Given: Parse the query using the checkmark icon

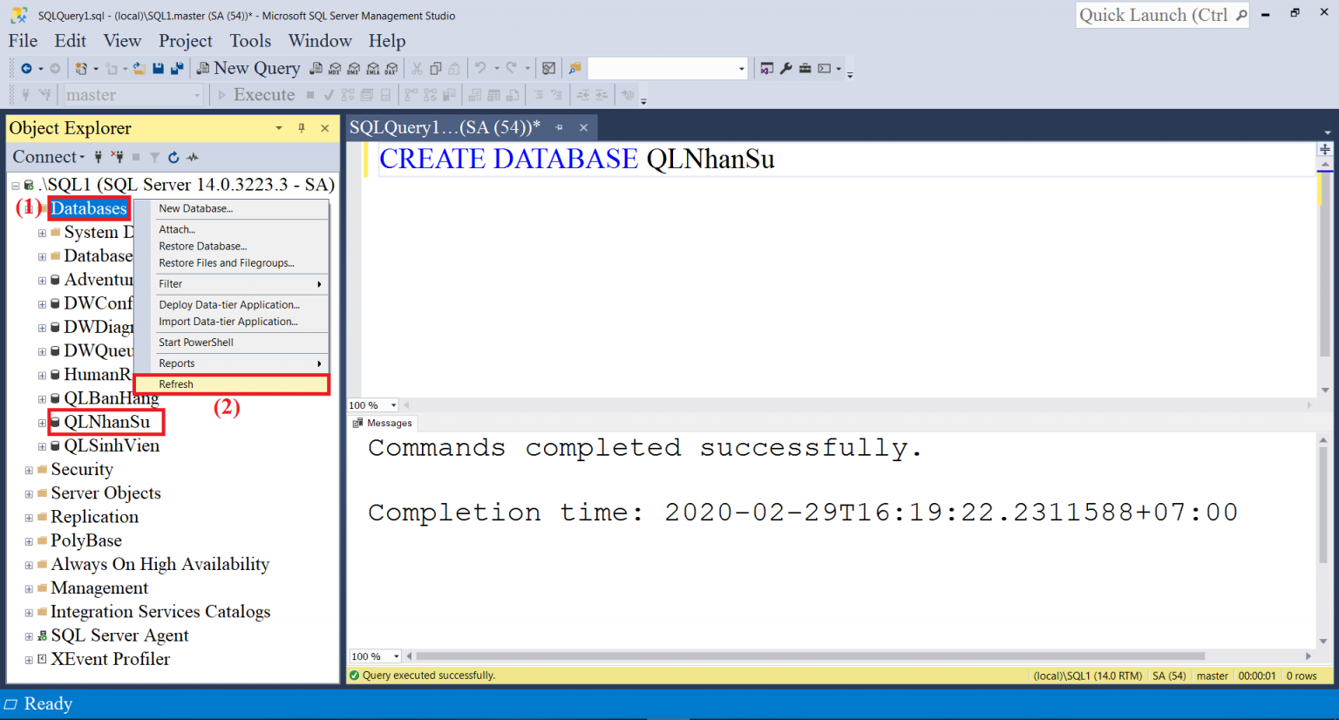Looking at the screenshot, I should click(x=328, y=94).
